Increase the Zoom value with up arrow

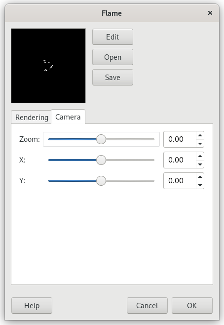(x=200, y=135)
